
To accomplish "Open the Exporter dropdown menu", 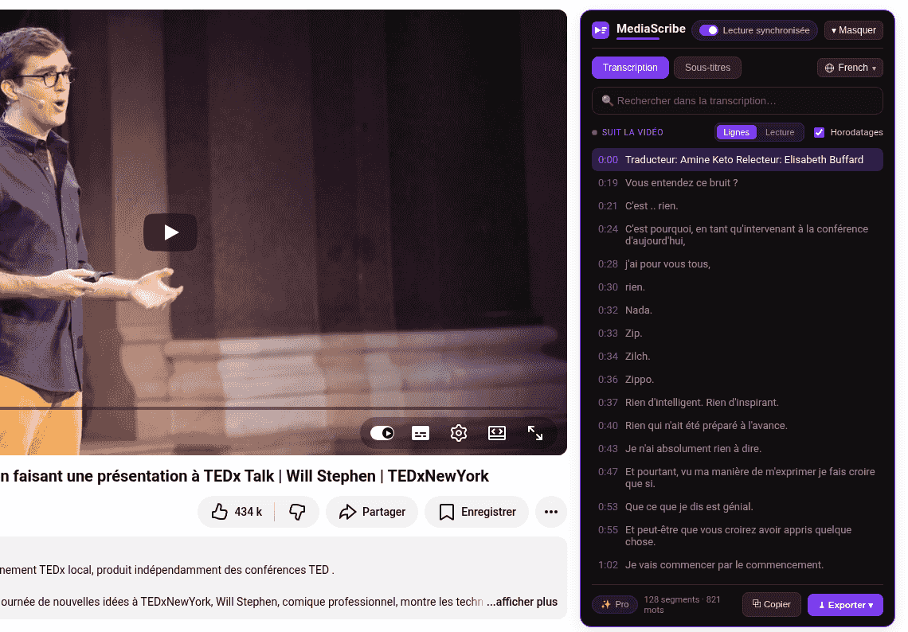I will 845,605.
